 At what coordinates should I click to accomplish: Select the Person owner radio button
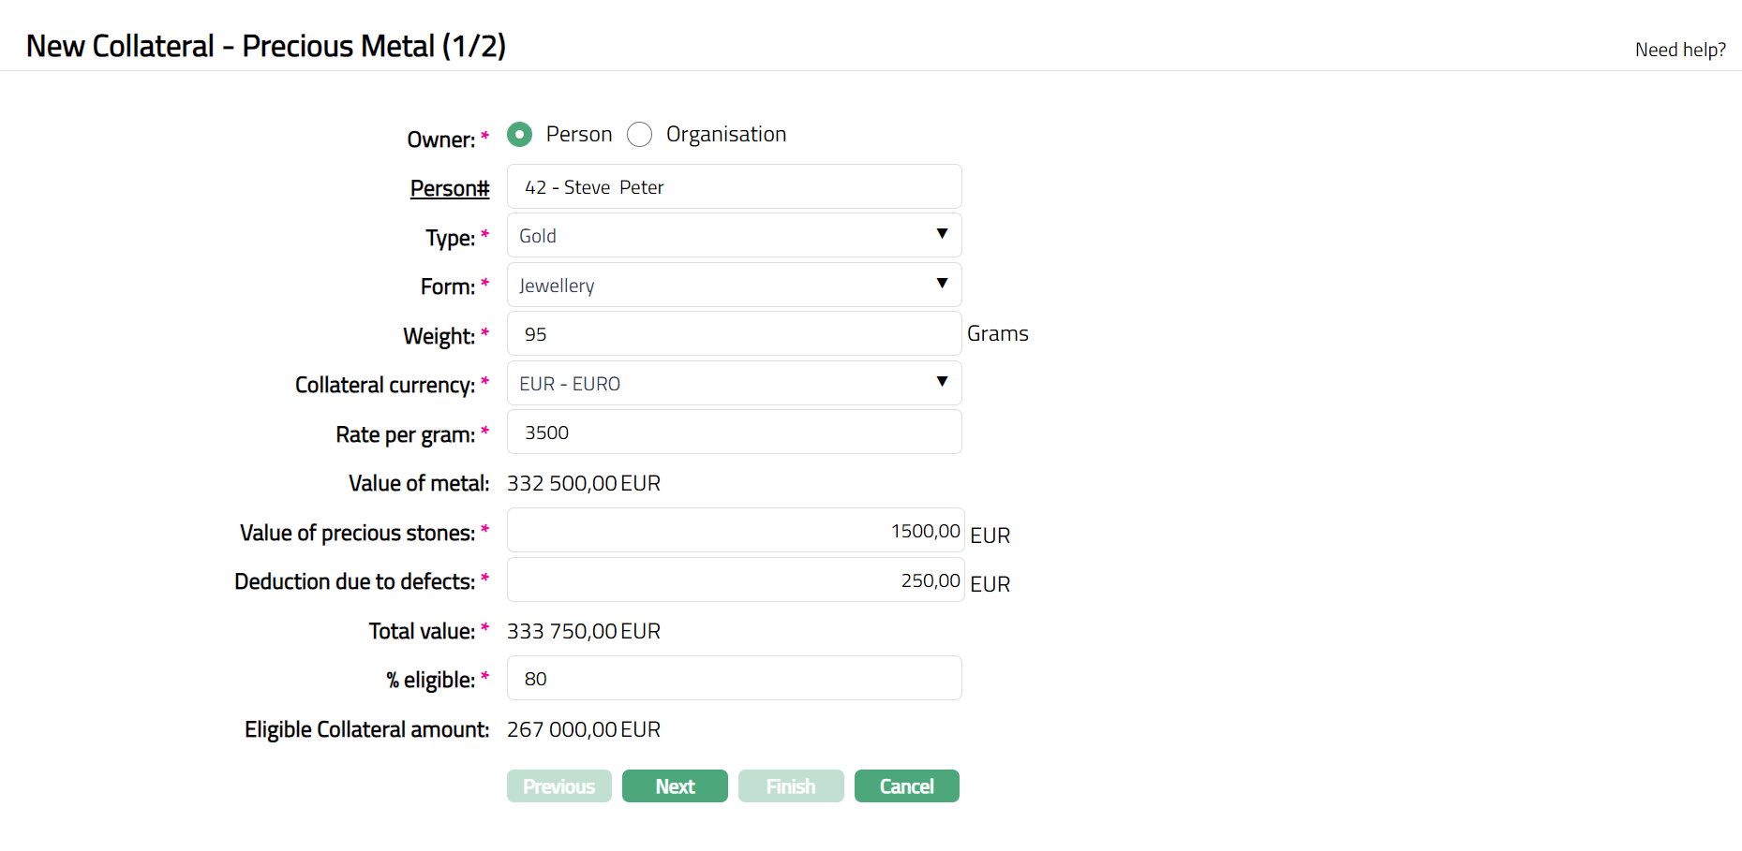[519, 135]
